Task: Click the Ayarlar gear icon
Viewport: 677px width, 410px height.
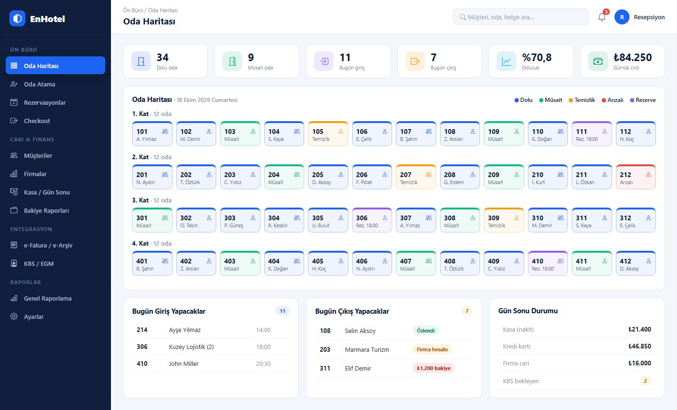Action: pos(14,317)
